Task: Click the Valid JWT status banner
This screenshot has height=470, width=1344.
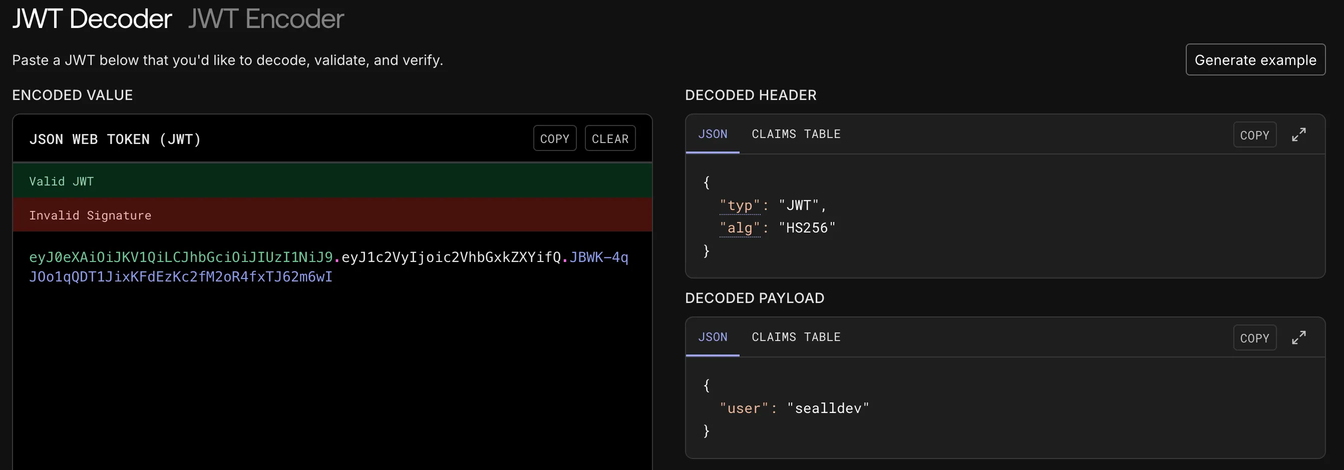Action: point(332,181)
